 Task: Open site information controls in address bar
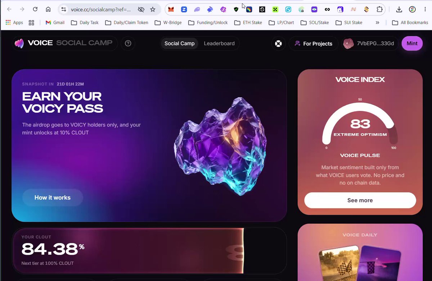[x=64, y=9]
